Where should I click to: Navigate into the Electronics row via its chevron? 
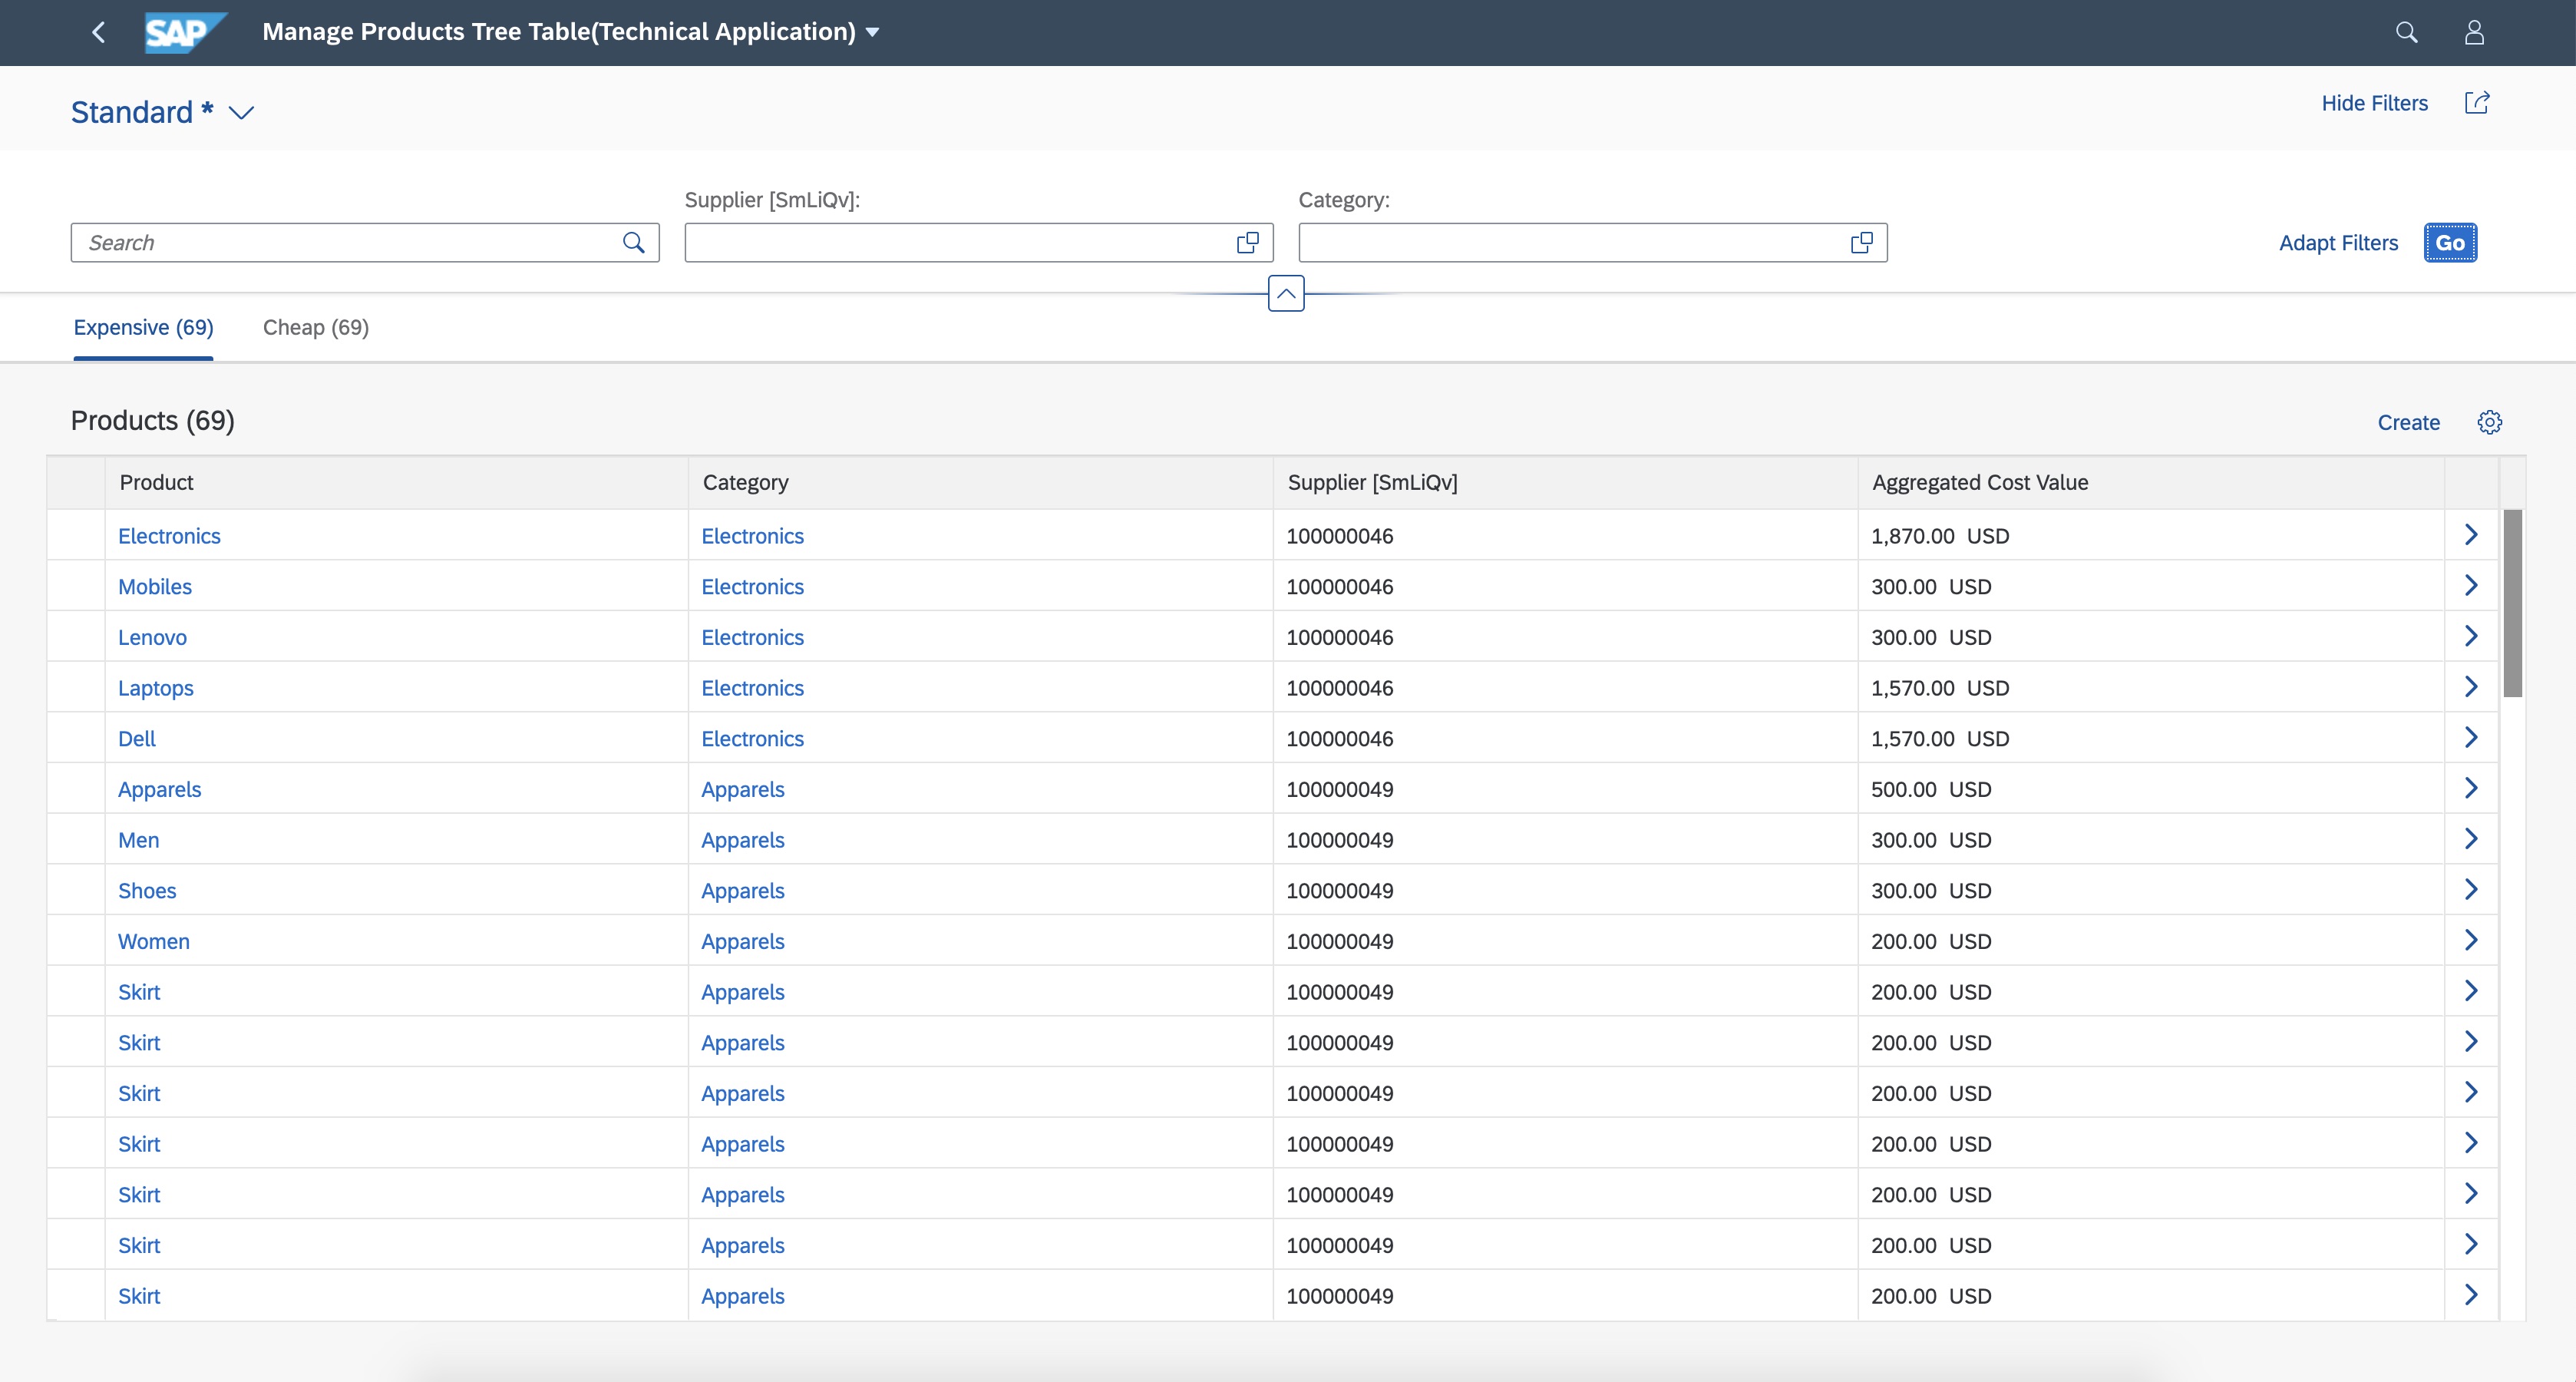tap(2471, 535)
